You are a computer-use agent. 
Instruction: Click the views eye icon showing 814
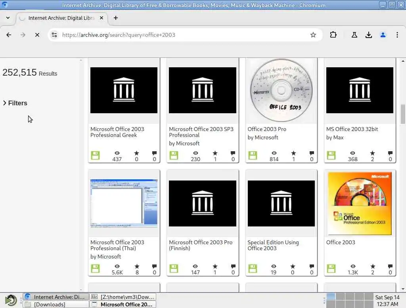tap(274, 153)
